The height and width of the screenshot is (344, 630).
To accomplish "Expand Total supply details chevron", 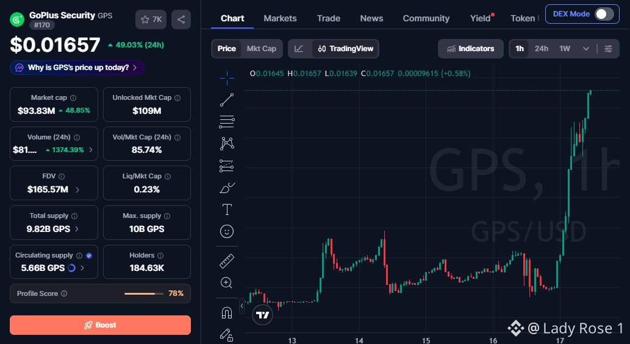I will (x=77, y=229).
